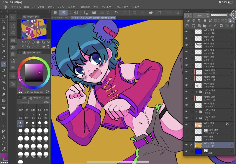The width and height of the screenshot is (236, 164).
Task: Hide layer レイヤー 20 with its eye icon
Action: tap(187, 32)
